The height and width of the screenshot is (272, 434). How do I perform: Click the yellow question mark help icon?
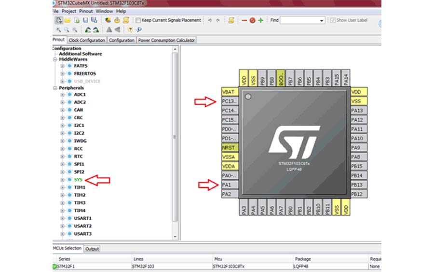[130, 29]
